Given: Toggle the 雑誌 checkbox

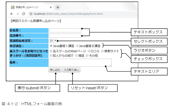Looking at the screenshot, I should click(77, 56).
